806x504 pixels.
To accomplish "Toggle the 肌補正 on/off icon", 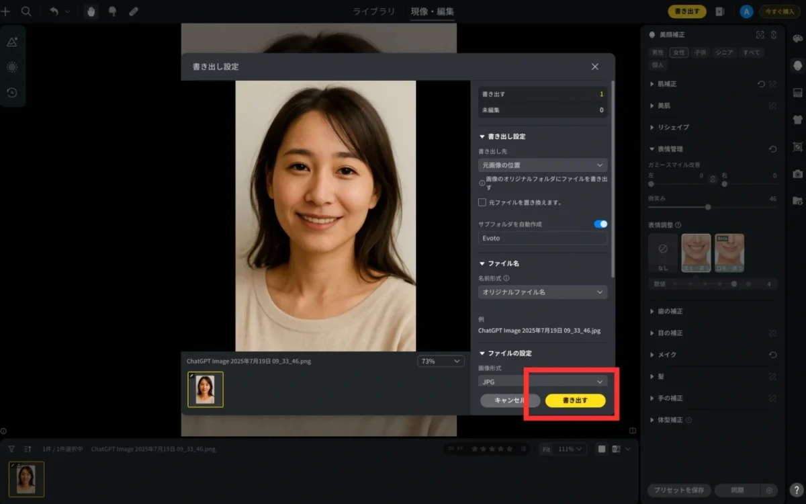I will [x=773, y=84].
